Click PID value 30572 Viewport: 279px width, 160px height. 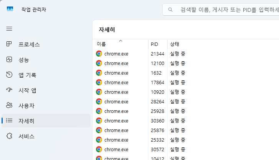pos(157,150)
